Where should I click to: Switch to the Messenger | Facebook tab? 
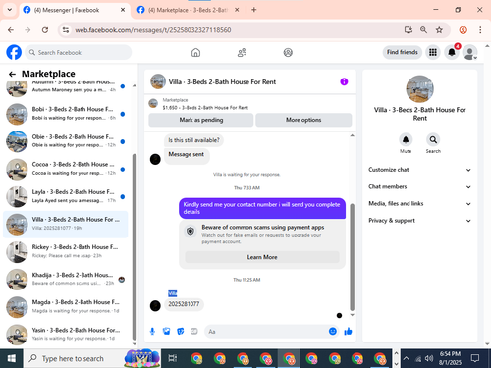pyautogui.click(x=75, y=10)
